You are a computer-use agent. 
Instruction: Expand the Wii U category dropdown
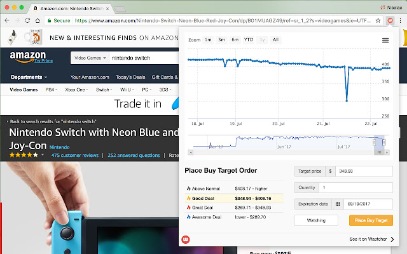[x=127, y=90]
